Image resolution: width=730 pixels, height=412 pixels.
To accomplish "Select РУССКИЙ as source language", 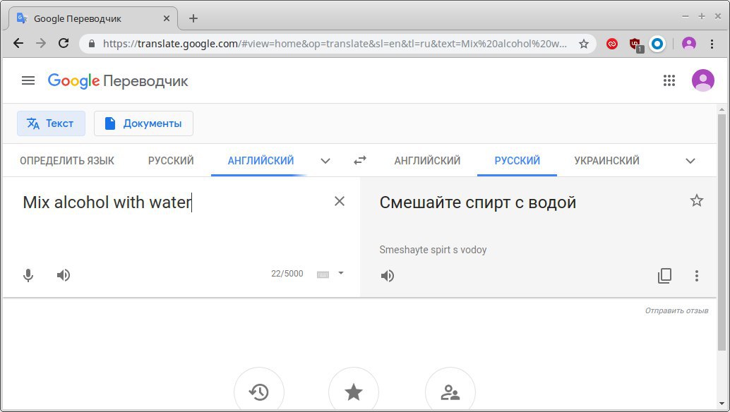I will pos(171,161).
